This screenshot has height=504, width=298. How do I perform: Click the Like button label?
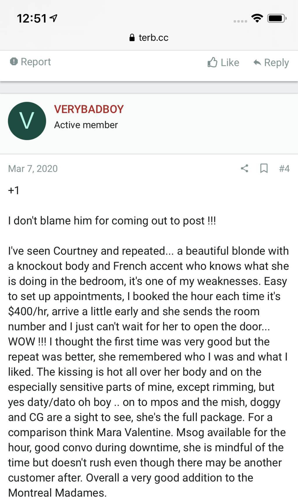(x=230, y=62)
